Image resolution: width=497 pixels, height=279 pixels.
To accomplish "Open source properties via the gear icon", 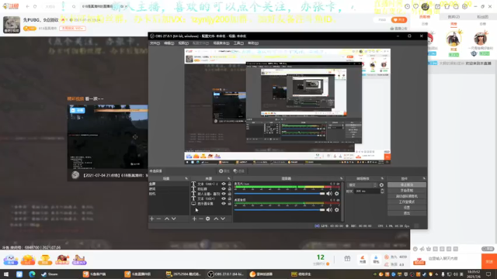I will [x=208, y=219].
